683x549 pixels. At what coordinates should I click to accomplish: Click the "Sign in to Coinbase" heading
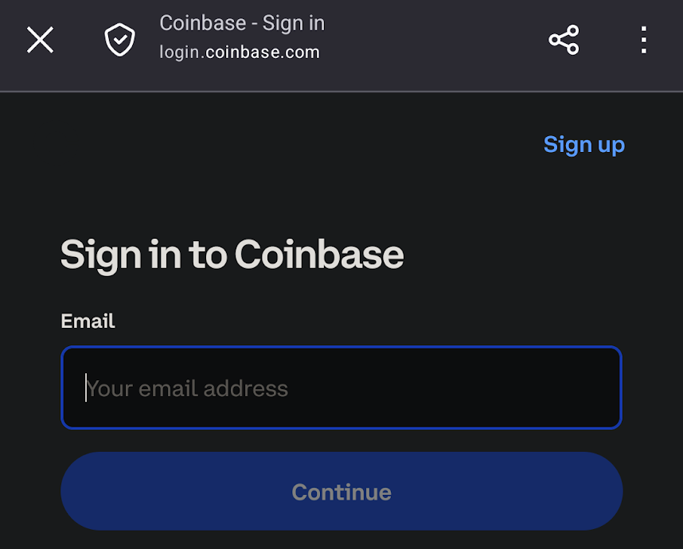click(x=232, y=255)
